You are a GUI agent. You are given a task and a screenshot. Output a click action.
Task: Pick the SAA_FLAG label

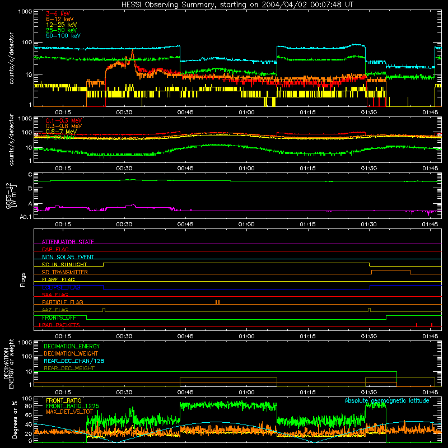coord(55,295)
